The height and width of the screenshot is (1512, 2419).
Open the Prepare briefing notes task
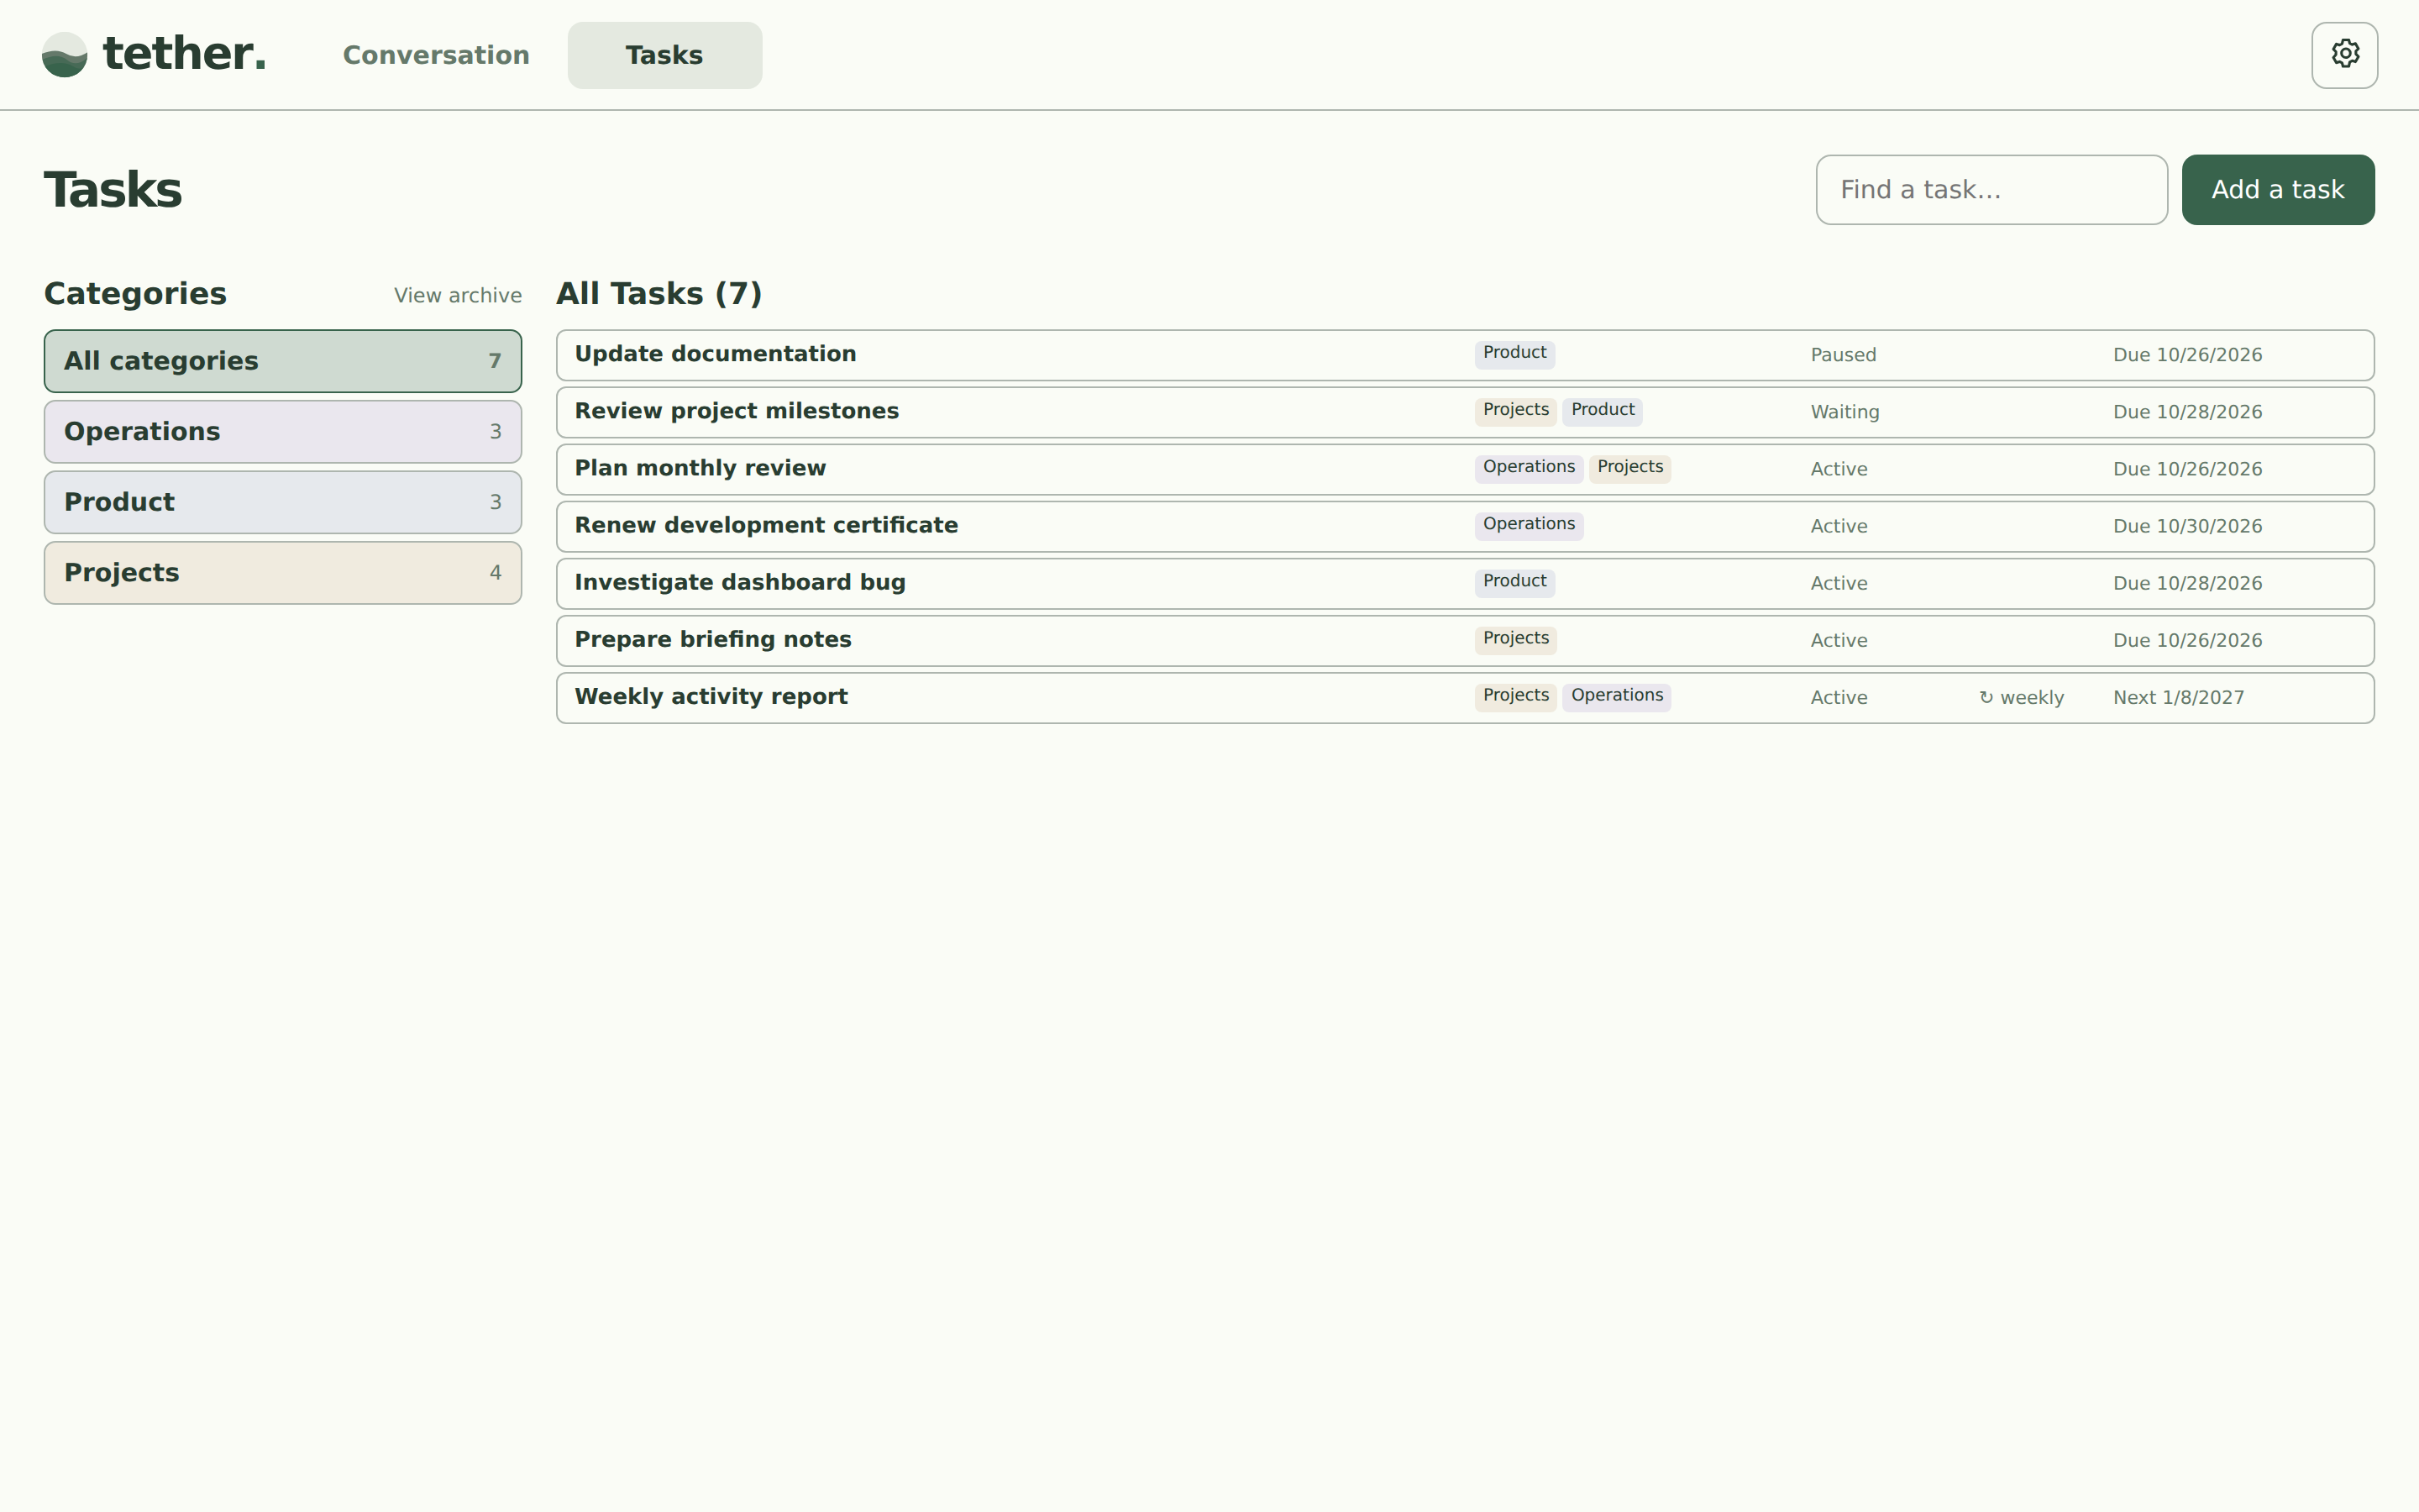(1466, 640)
